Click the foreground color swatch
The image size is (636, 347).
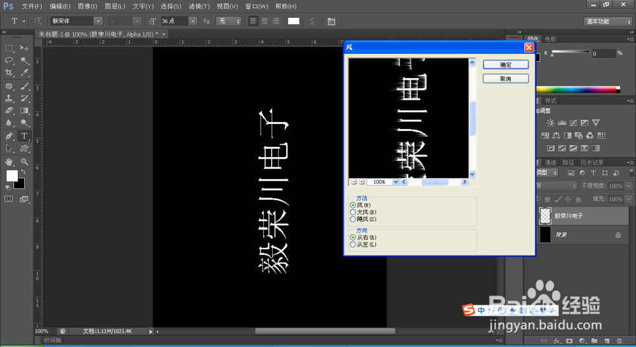(x=11, y=175)
